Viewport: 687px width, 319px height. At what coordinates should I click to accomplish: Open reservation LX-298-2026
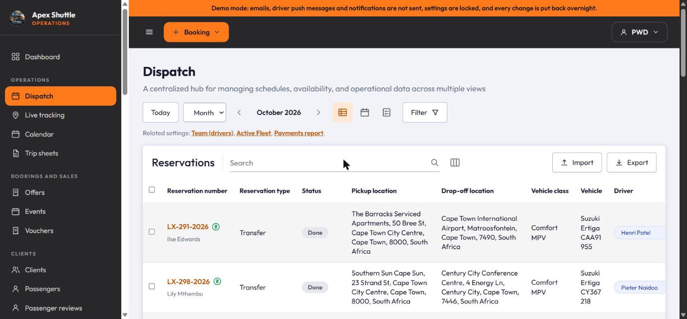pos(188,282)
